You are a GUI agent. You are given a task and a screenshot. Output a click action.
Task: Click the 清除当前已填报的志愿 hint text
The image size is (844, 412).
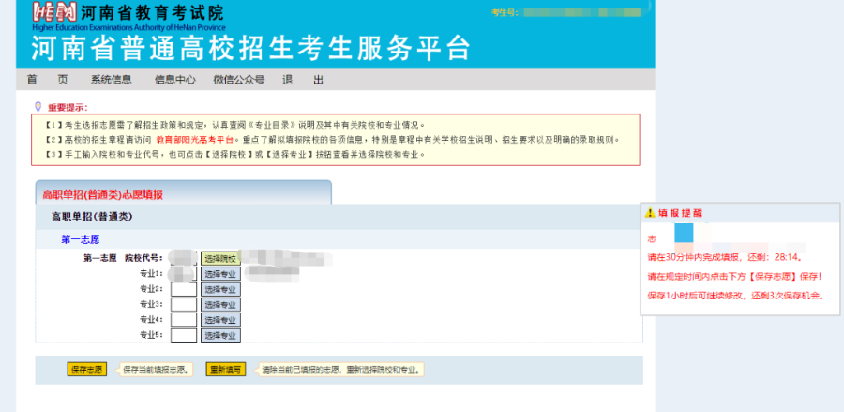coord(342,370)
